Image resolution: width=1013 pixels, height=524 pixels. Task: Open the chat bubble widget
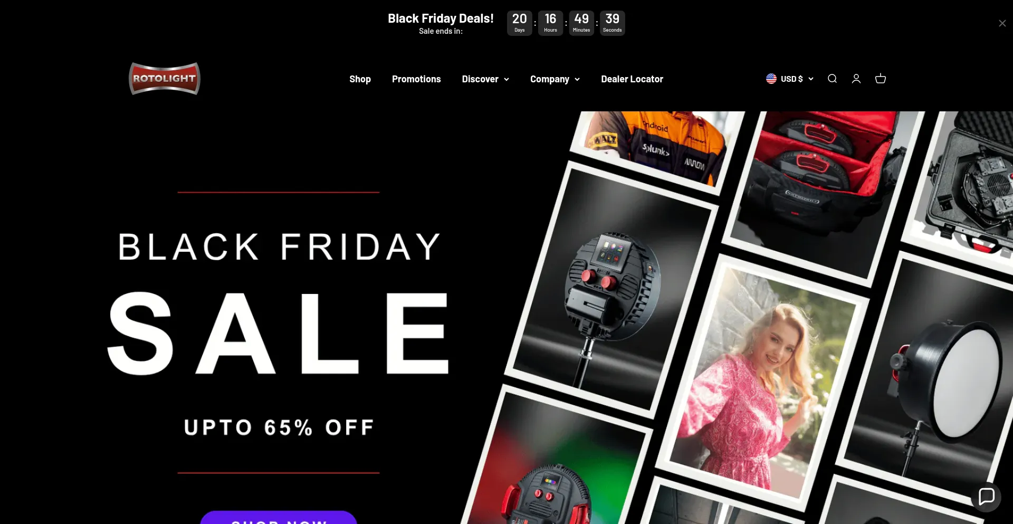point(986,497)
